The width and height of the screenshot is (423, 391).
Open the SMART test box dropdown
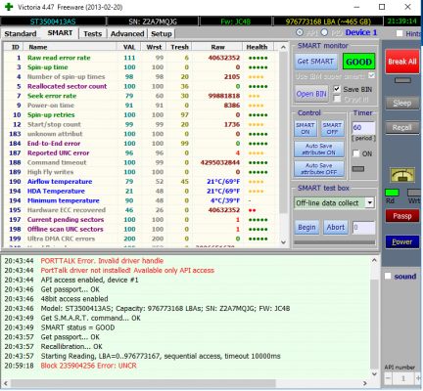(x=369, y=202)
